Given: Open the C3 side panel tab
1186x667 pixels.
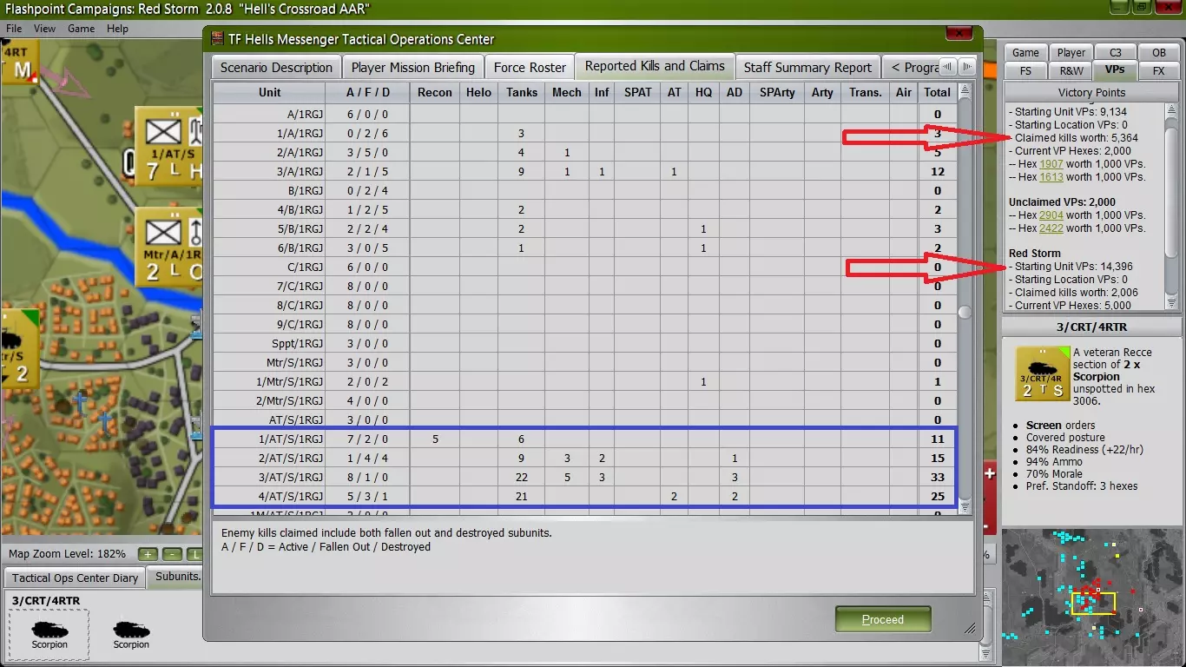Looking at the screenshot, I should (x=1115, y=52).
